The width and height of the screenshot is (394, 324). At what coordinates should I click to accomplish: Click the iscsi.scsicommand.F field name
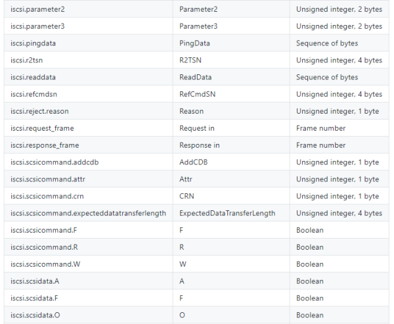click(x=44, y=230)
